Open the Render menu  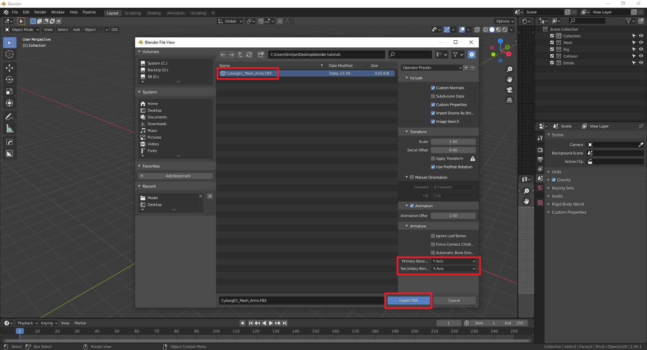[40, 12]
